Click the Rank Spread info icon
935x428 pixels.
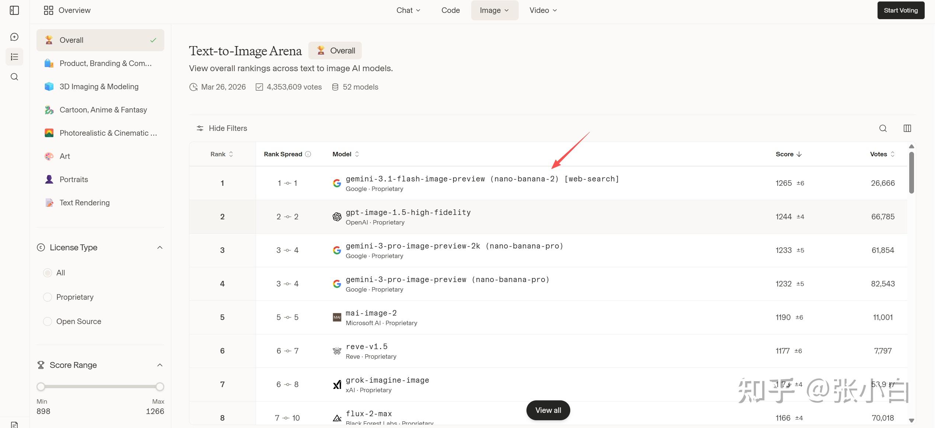coord(308,154)
